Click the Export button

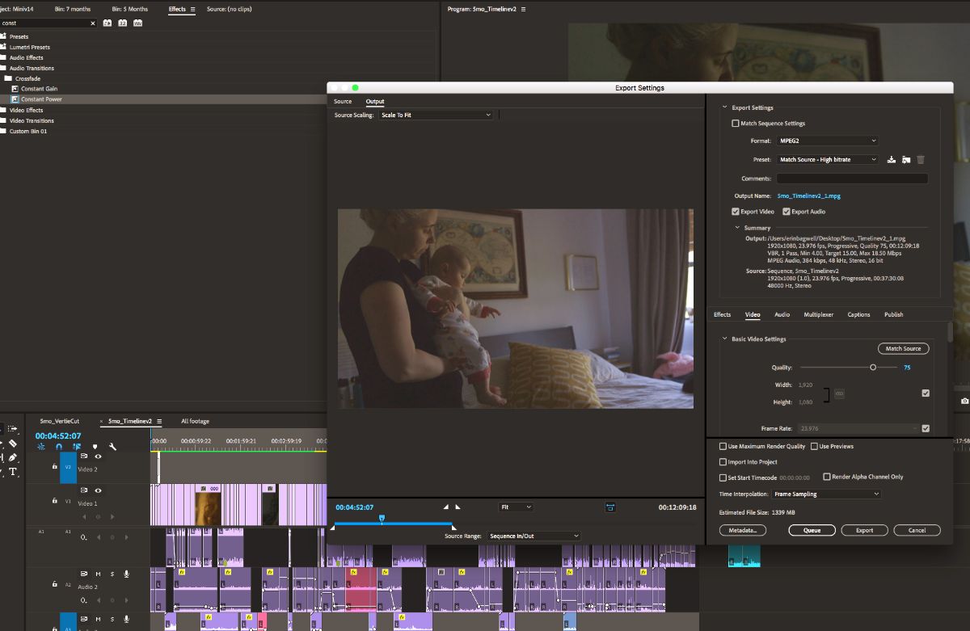click(x=864, y=530)
